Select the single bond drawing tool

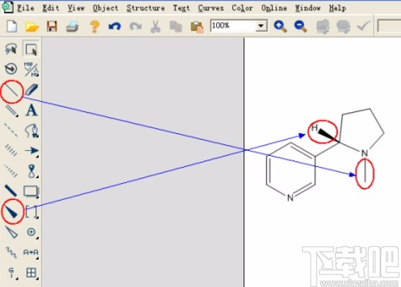(11, 90)
